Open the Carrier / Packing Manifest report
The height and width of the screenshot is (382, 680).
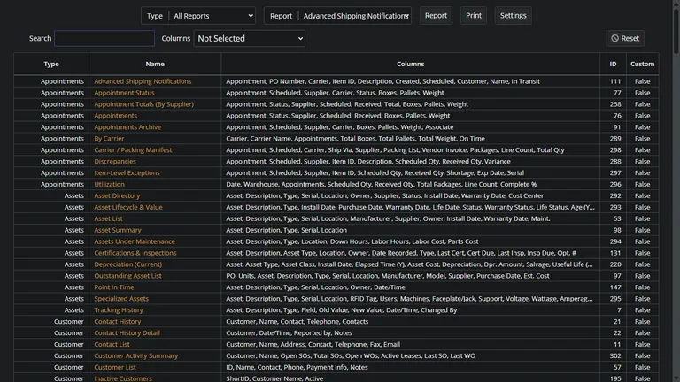tap(133, 149)
